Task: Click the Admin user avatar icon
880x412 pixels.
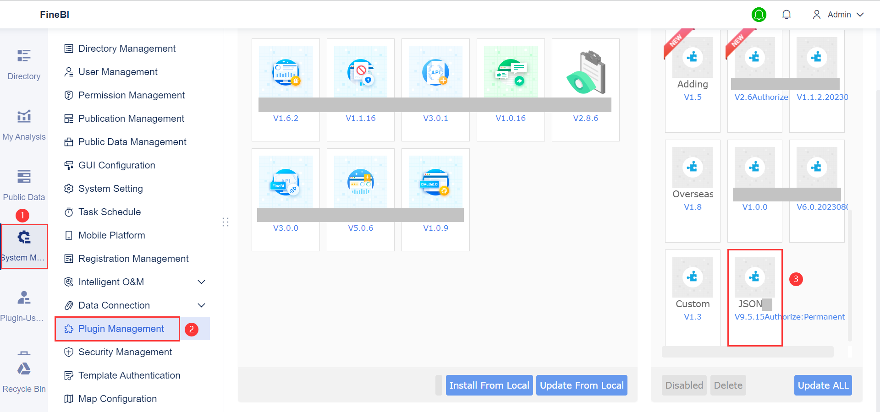Action: [816, 14]
